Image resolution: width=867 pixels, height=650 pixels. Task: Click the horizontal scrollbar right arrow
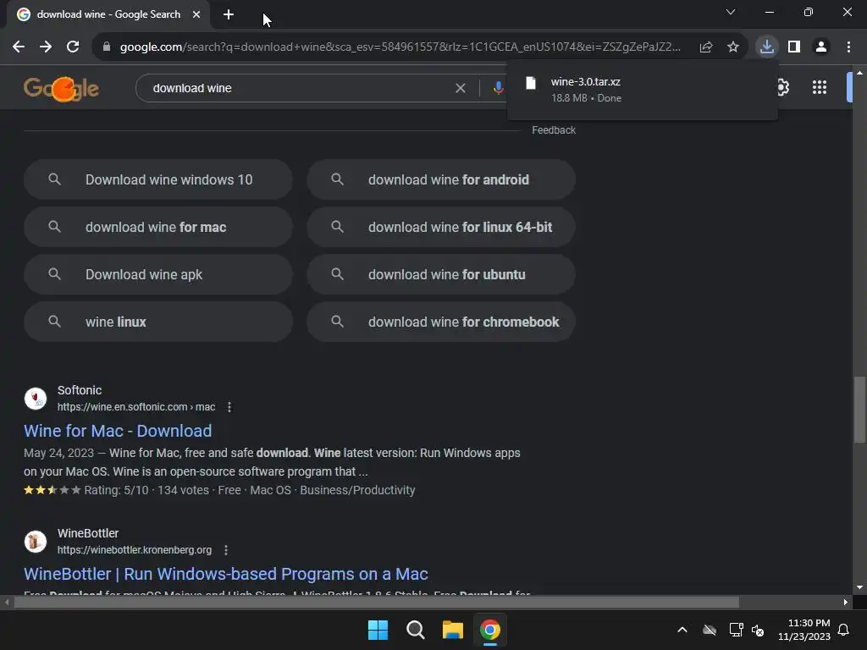[x=846, y=603]
